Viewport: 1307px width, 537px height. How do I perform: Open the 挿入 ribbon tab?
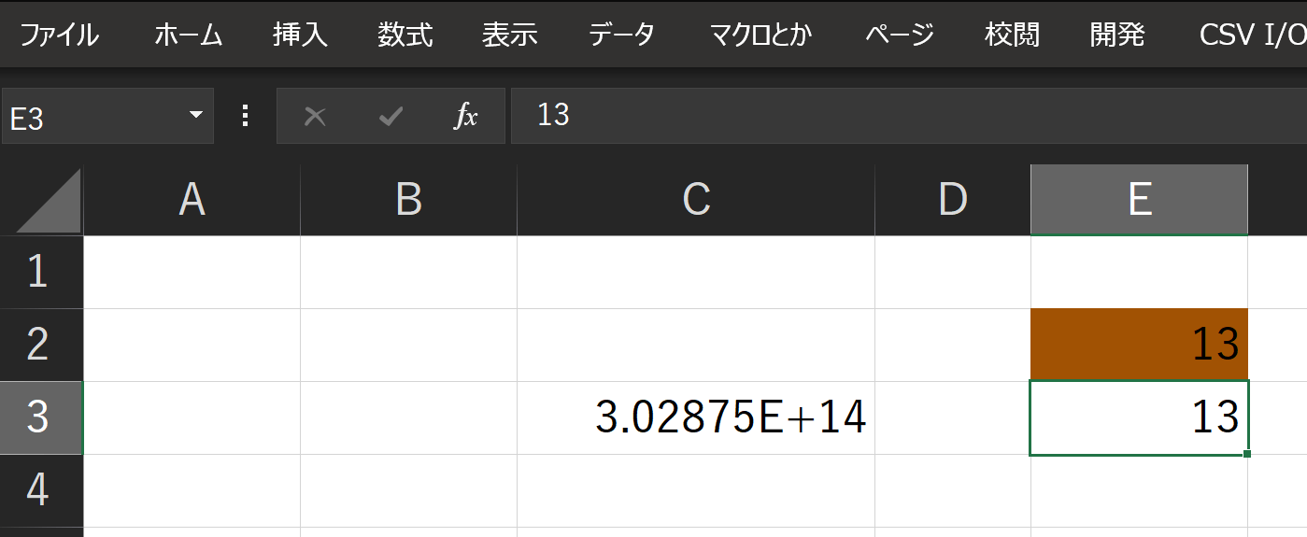coord(300,35)
